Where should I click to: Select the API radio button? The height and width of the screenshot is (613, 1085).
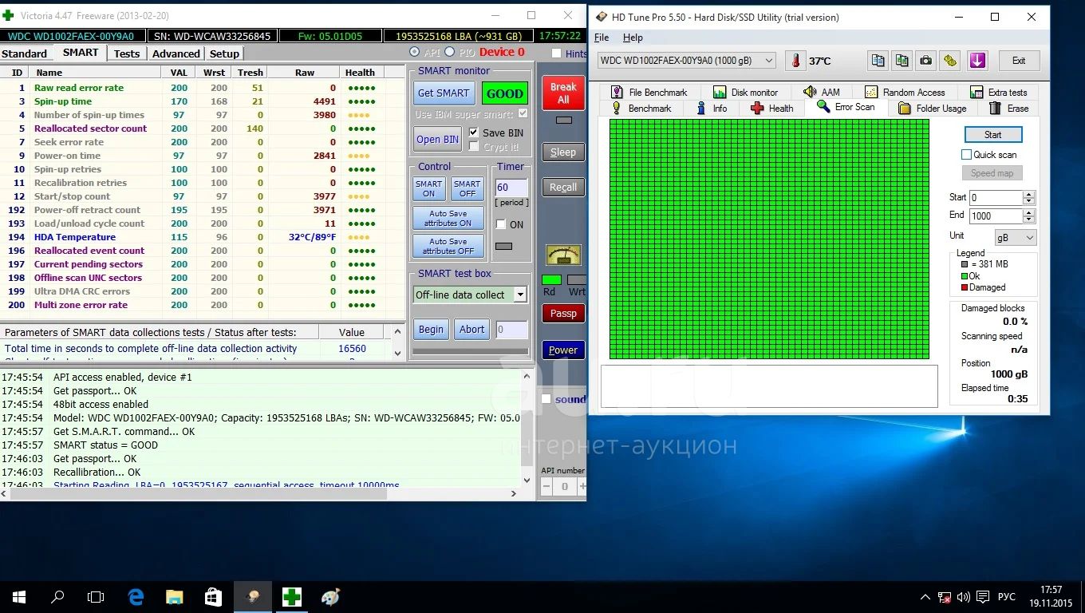pos(414,52)
